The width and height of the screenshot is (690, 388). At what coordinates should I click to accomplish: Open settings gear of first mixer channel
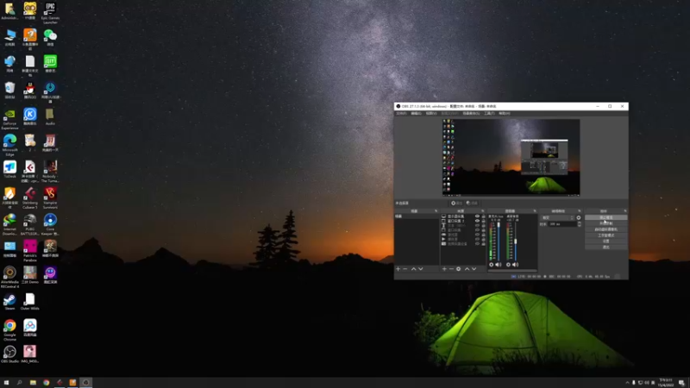(492, 265)
